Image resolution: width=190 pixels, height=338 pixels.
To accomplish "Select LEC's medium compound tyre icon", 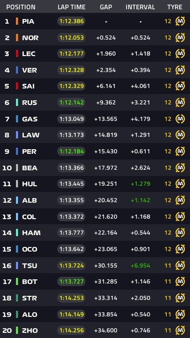I will click(x=180, y=54).
